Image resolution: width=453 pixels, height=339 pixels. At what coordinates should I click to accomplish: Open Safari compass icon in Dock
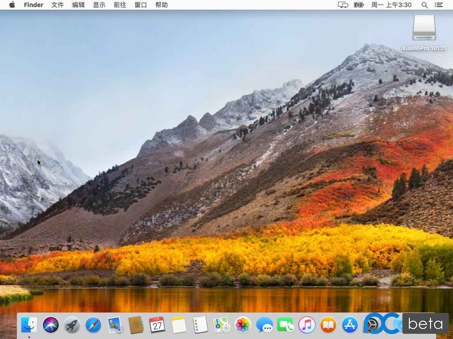[93, 325]
